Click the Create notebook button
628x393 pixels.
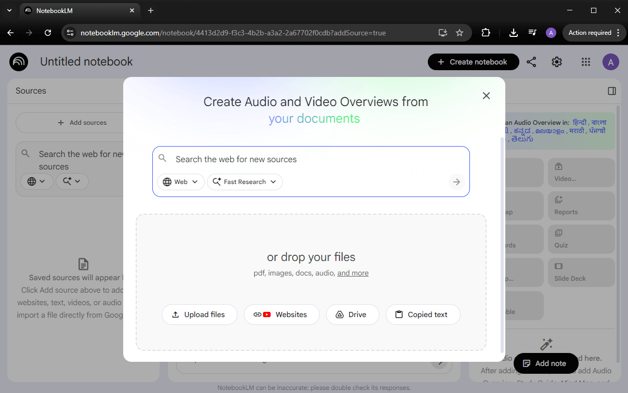pos(473,62)
